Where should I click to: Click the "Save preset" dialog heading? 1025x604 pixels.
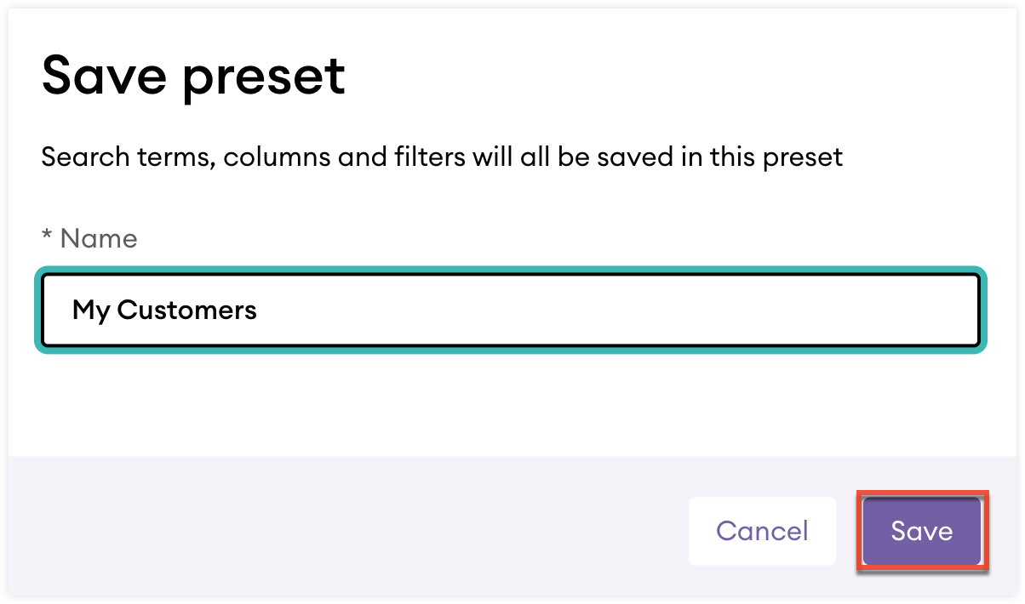pyautogui.click(x=193, y=76)
